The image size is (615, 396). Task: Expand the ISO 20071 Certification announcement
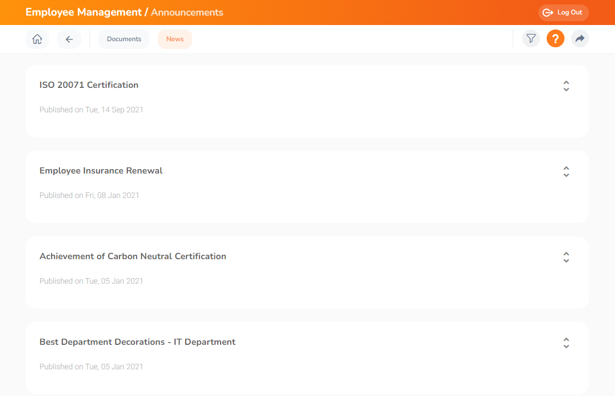pos(566,86)
